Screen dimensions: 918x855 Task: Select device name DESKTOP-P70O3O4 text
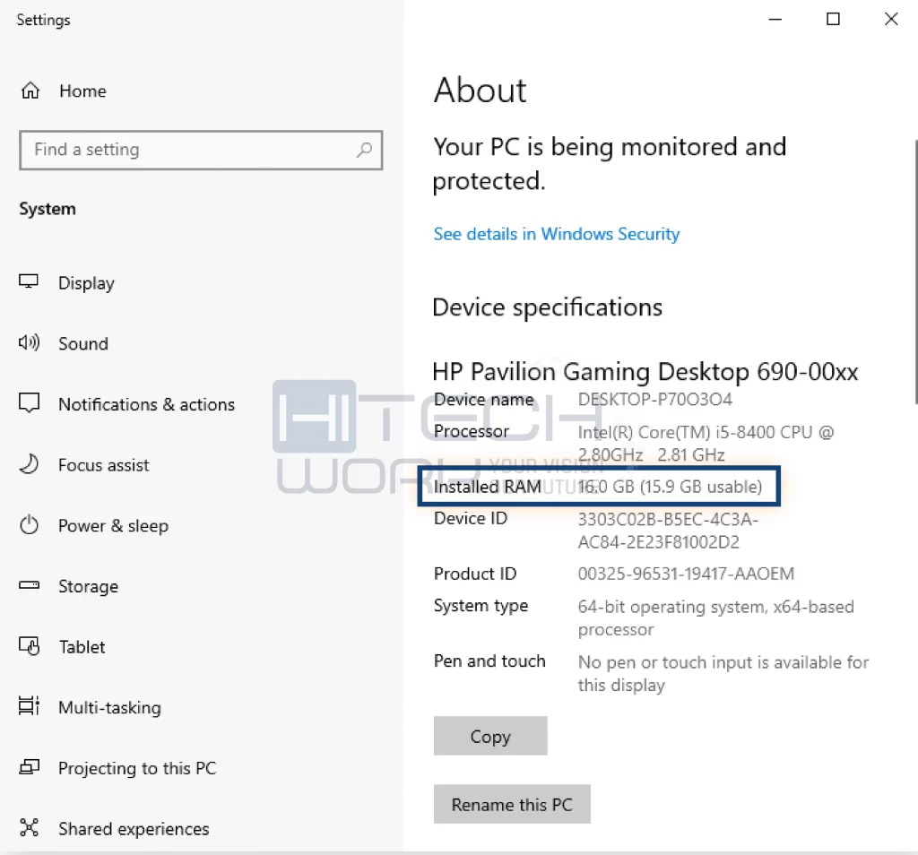pos(654,400)
